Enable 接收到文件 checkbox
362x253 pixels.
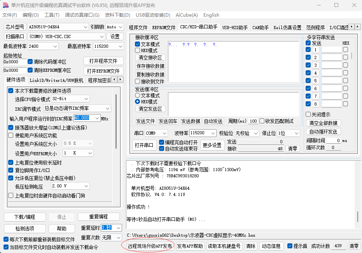(x=137, y=81)
